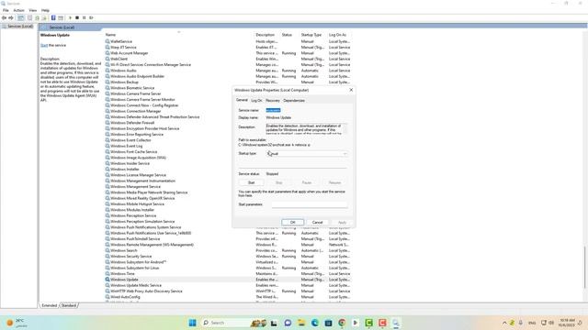The image size is (588, 330).
Task: Click the clock and date in the taskbar
Action: 567,323
